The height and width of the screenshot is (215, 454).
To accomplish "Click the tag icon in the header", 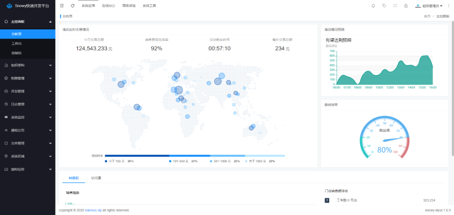I will [384, 6].
